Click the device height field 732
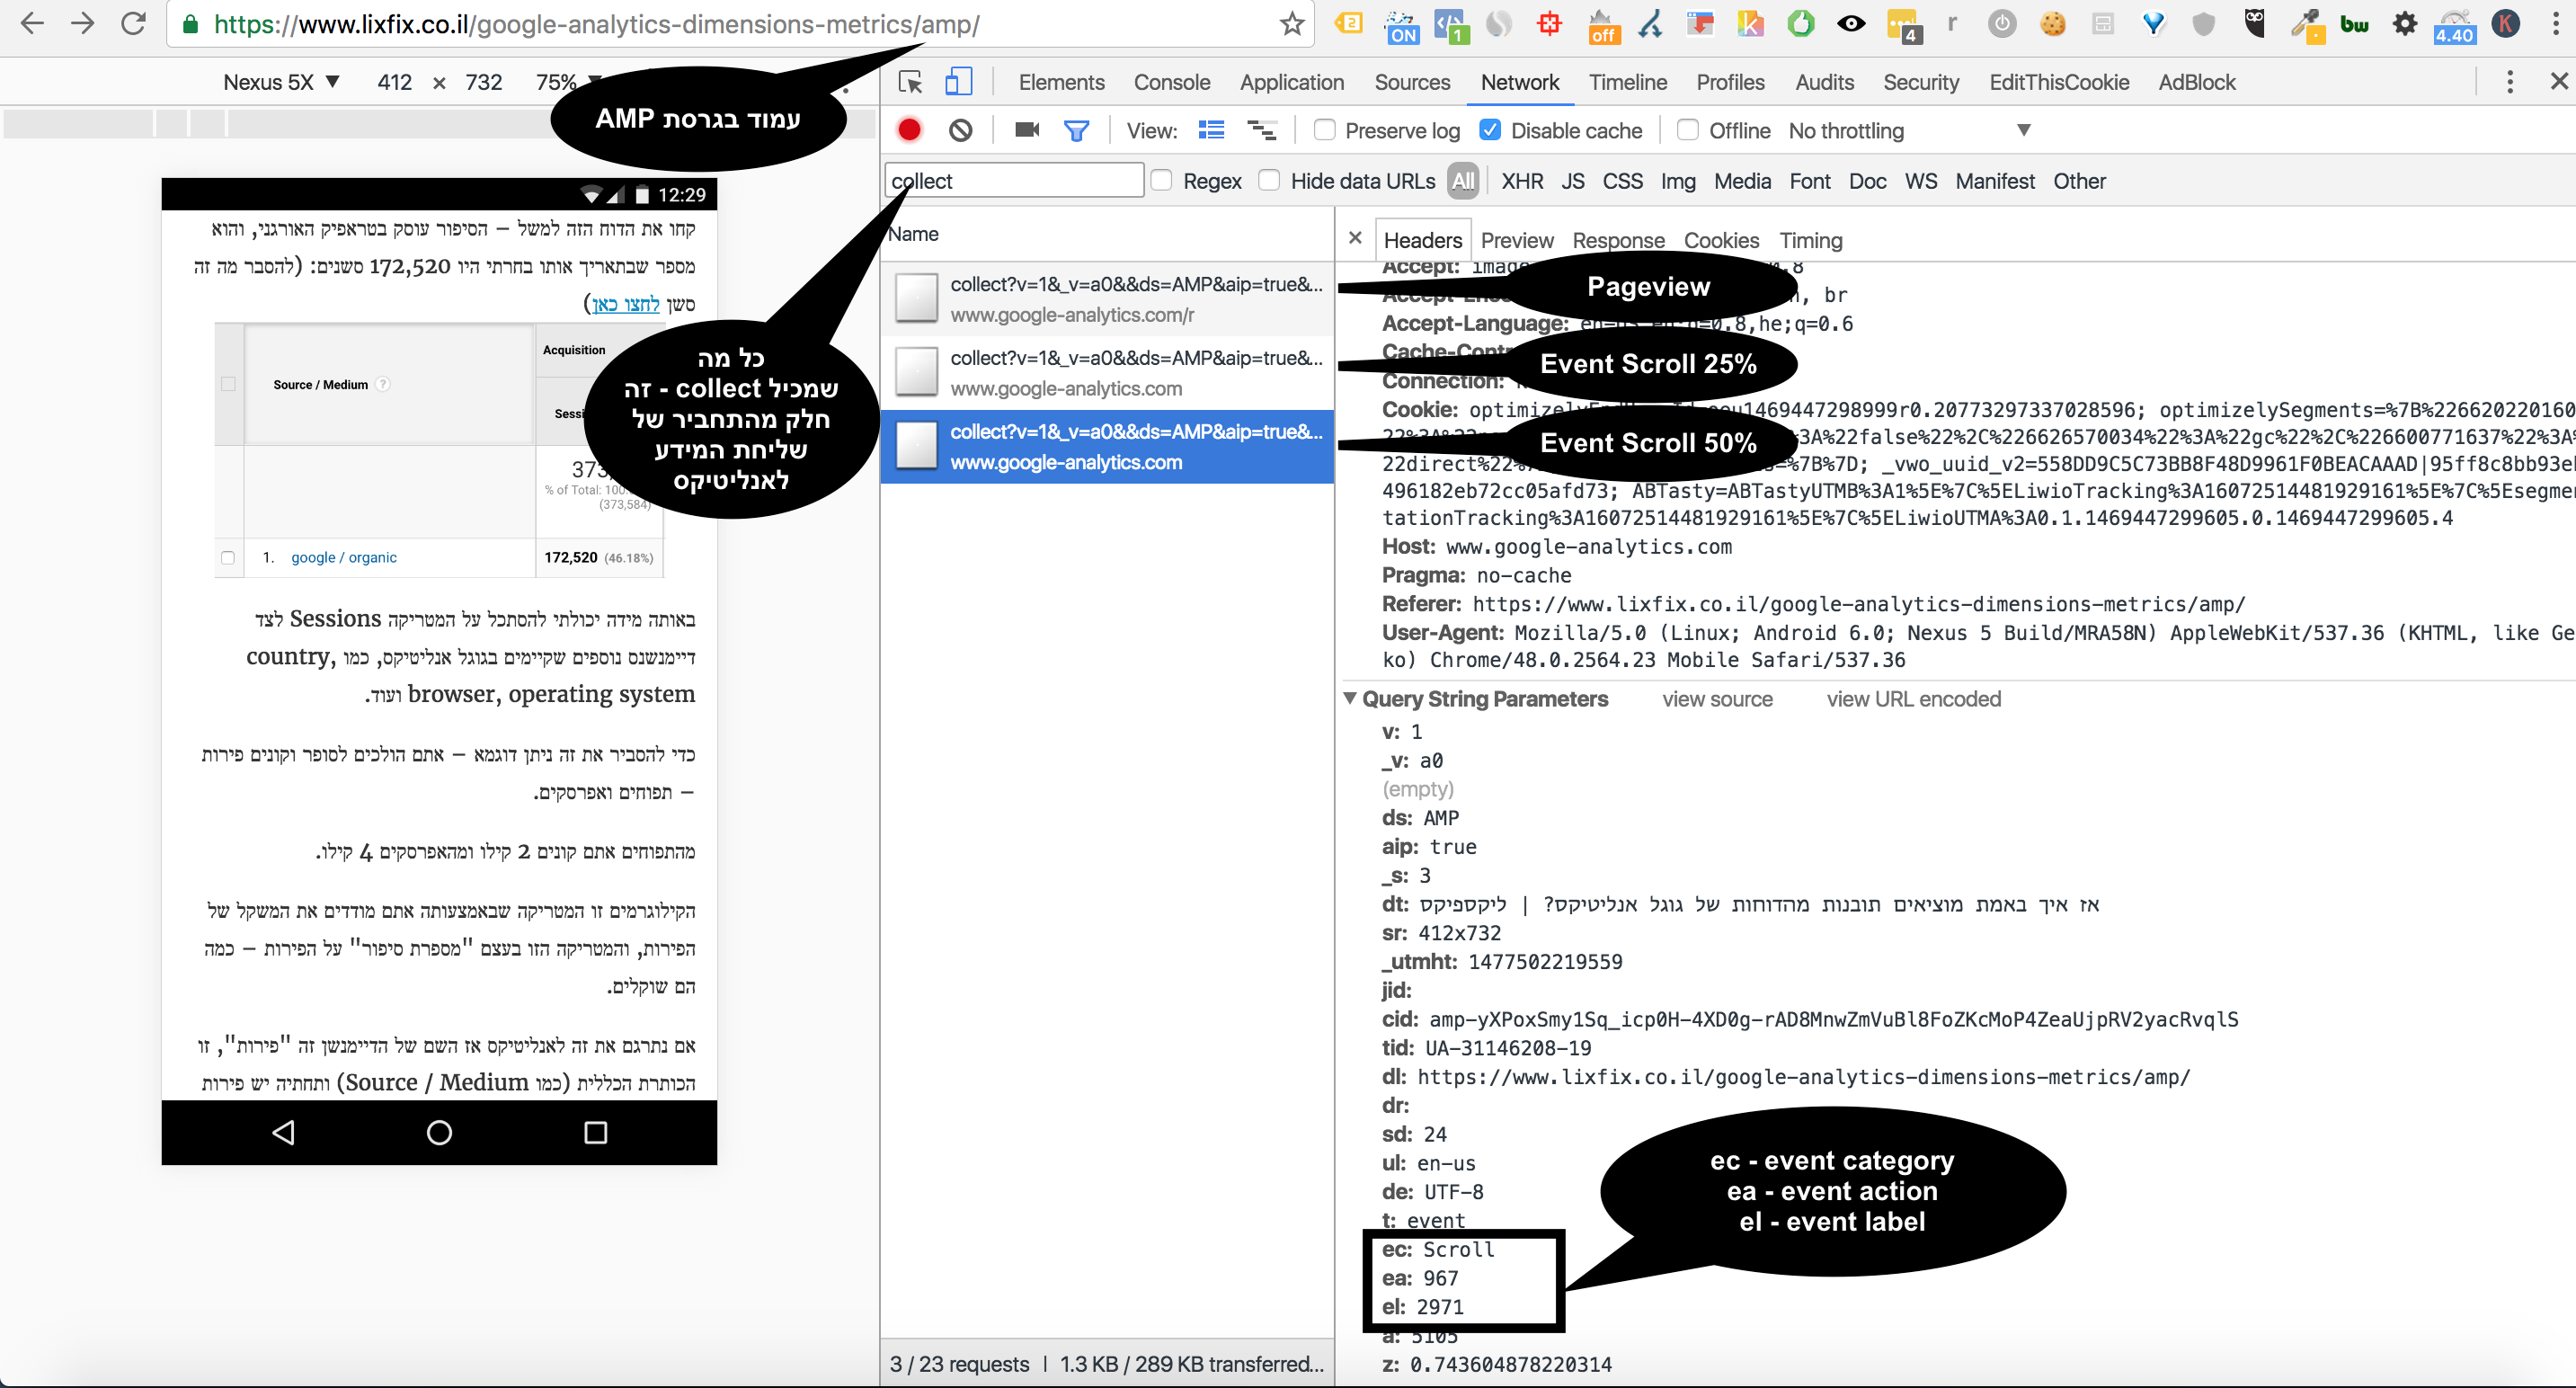The width and height of the screenshot is (2576, 1388). click(x=483, y=82)
